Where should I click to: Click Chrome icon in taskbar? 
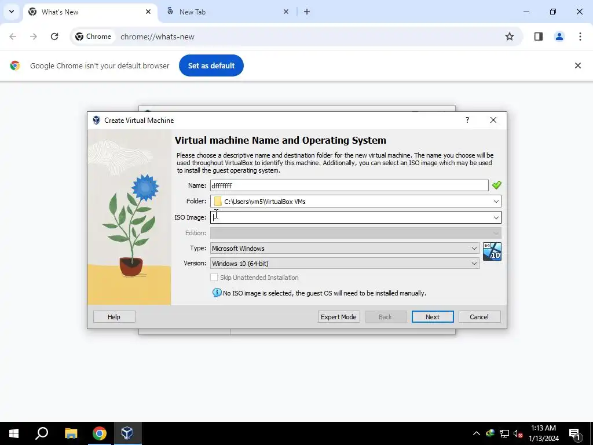tap(100, 433)
